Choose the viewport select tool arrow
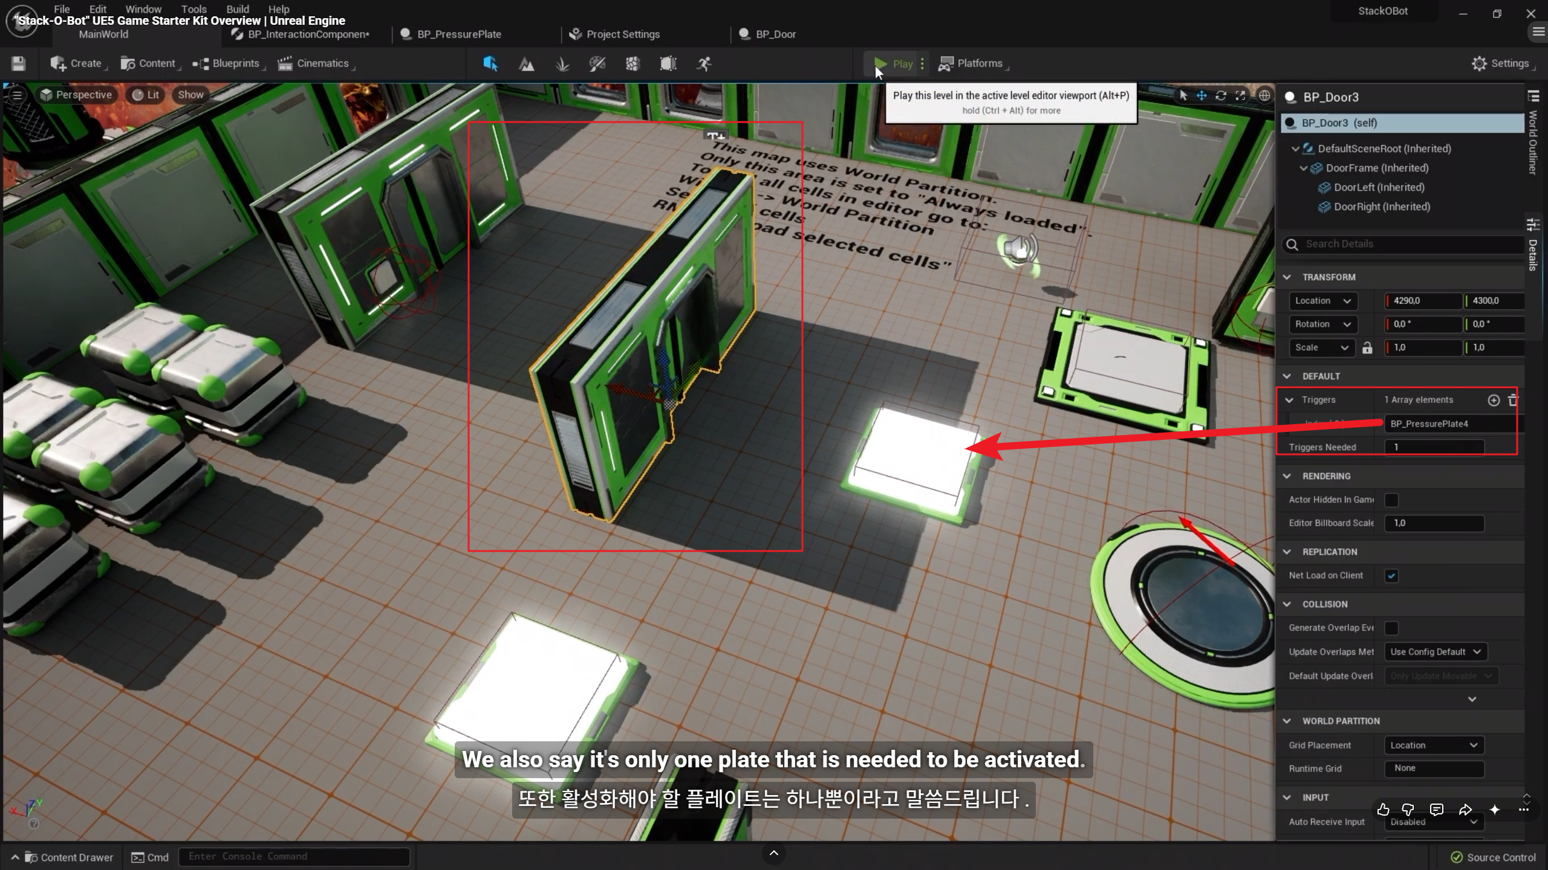The image size is (1548, 870). 1183,95
